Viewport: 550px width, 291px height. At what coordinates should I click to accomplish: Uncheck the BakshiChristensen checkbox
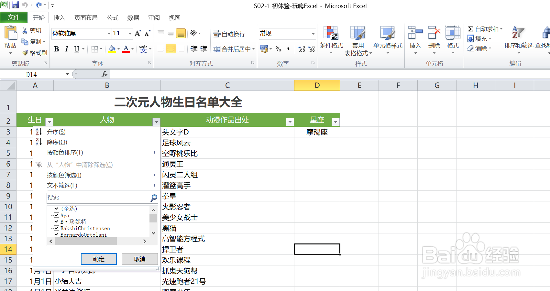click(57, 228)
